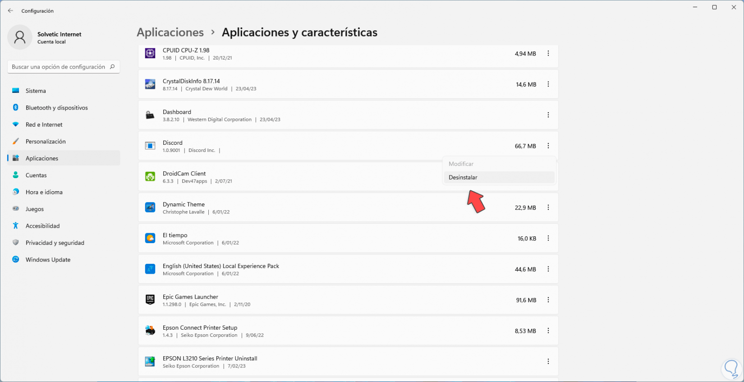The image size is (744, 382).
Task: Select Desinstalar in the context menu
Action: coord(463,178)
